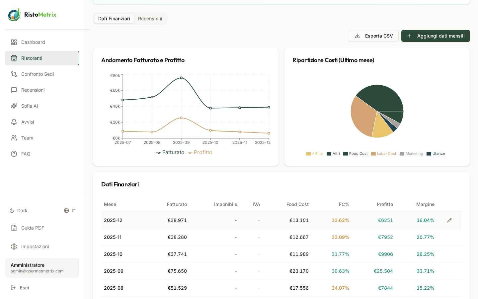Click the Altri legend swatch

[x=329, y=154]
